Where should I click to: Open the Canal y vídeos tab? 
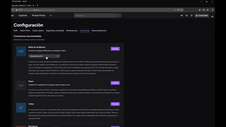pos(38,31)
